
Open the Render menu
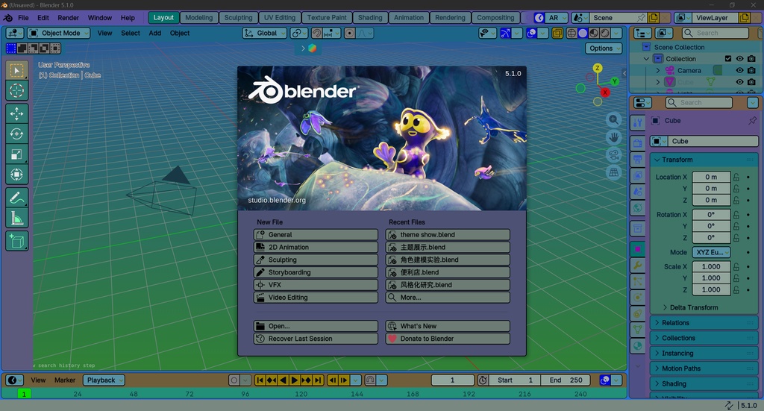coord(68,18)
